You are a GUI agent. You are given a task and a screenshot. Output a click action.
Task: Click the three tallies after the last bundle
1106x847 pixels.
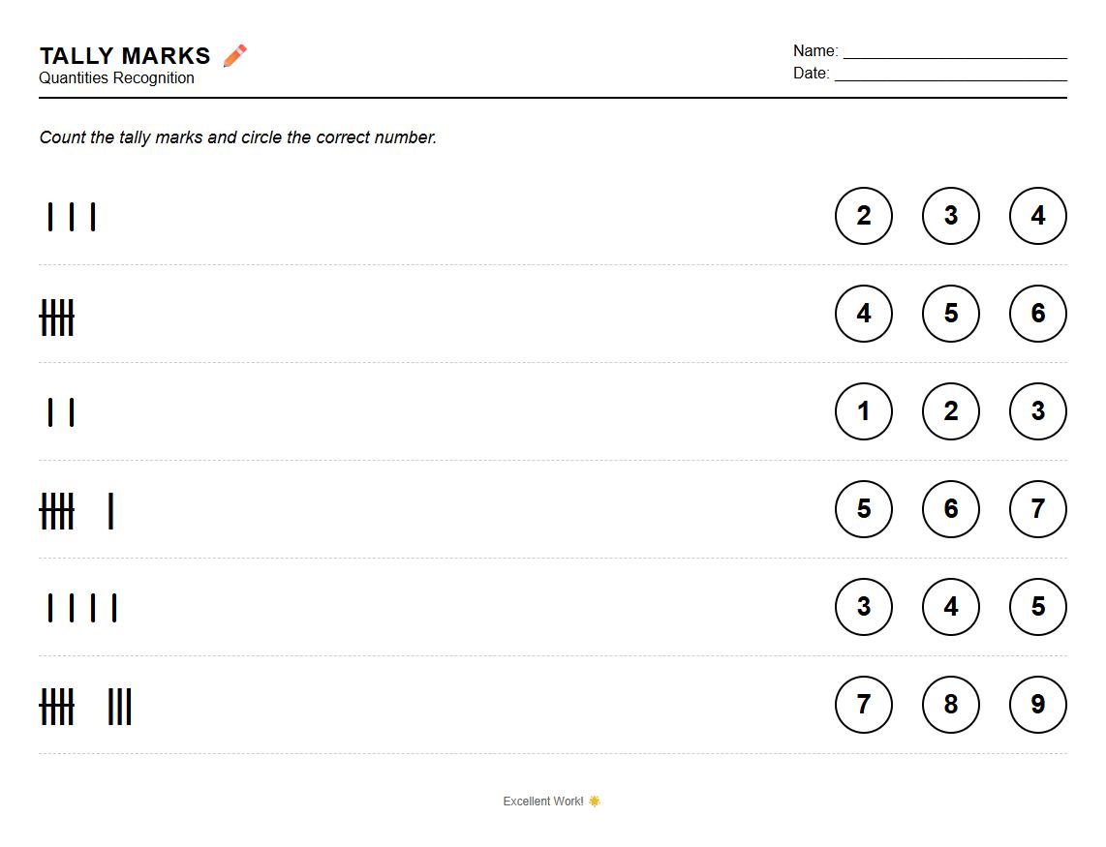click(120, 707)
